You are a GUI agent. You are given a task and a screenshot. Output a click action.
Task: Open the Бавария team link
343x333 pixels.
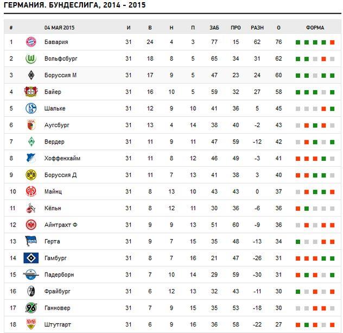point(56,42)
